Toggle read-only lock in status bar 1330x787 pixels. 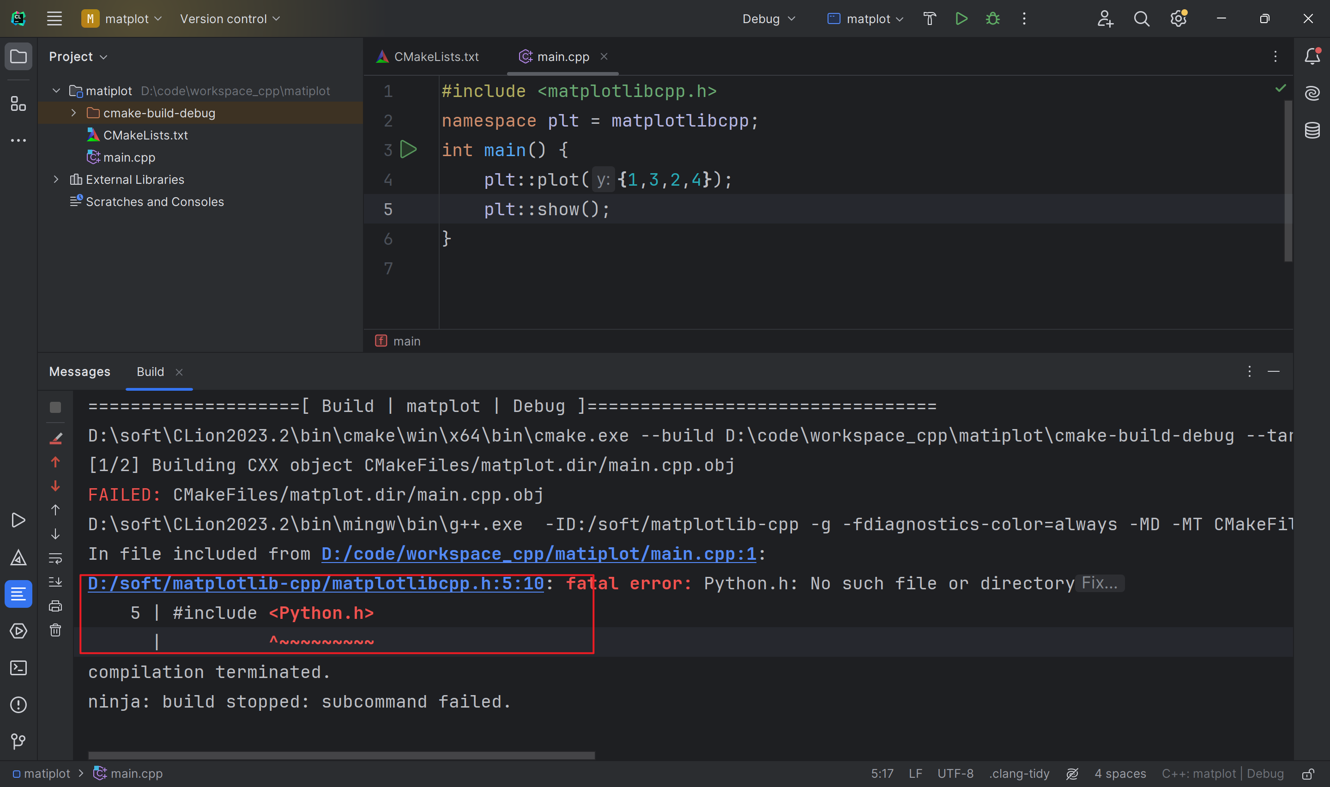click(x=1308, y=774)
